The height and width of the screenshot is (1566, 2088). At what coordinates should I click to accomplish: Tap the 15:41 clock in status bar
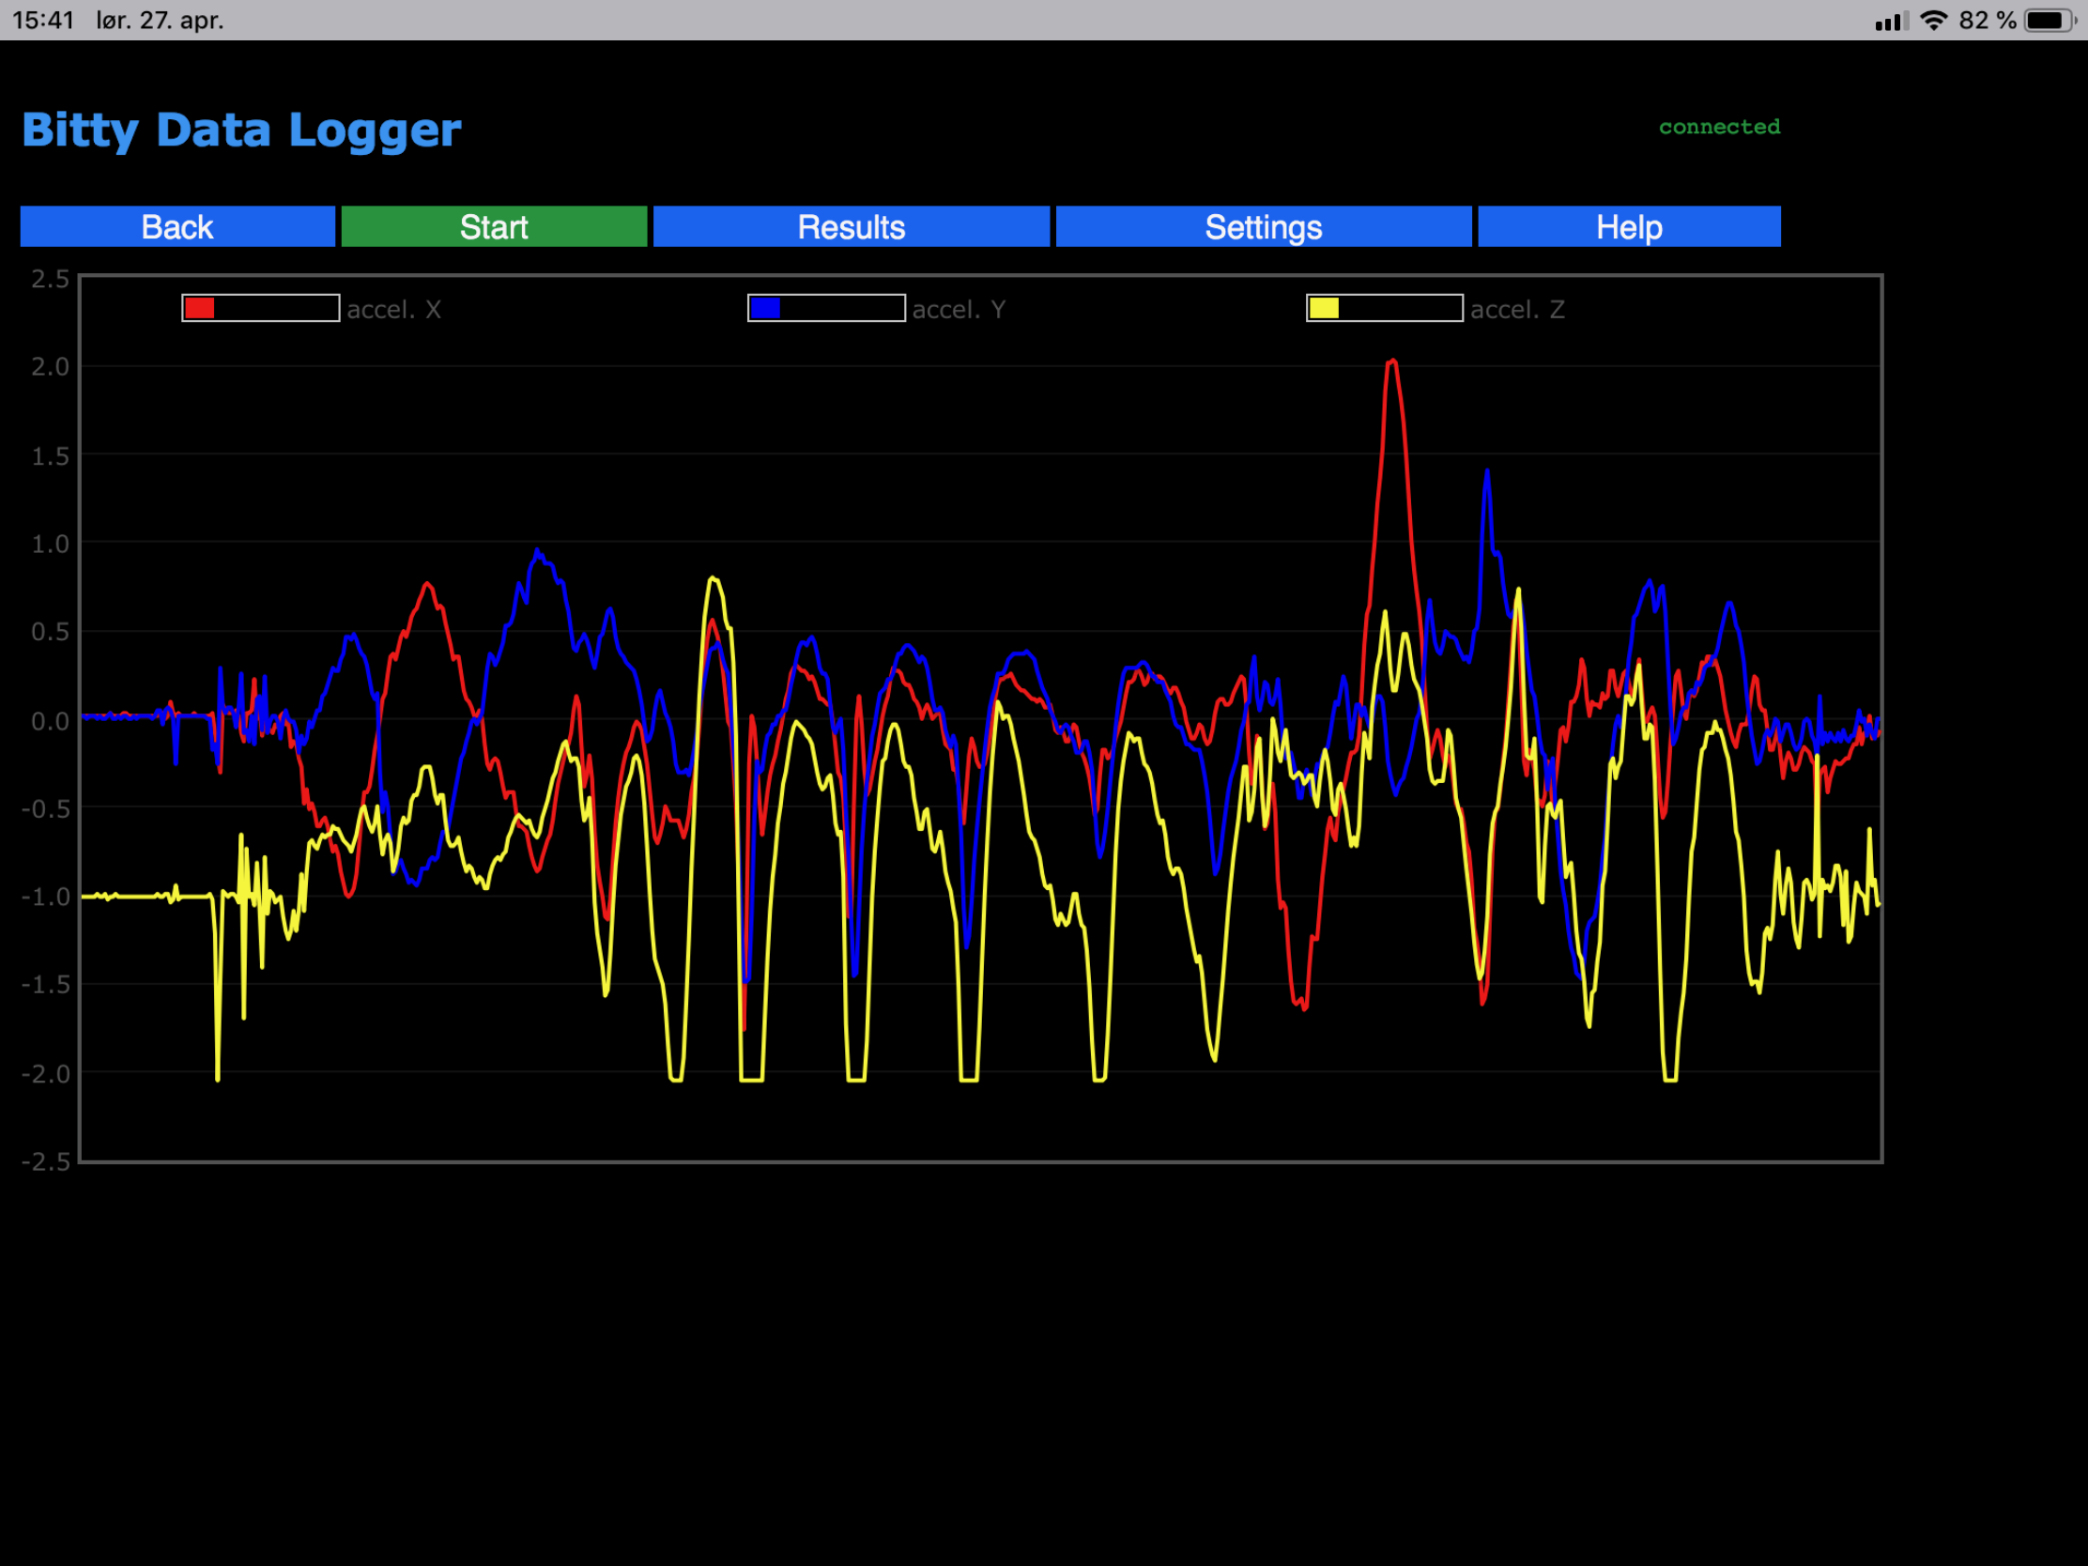pos(43,20)
